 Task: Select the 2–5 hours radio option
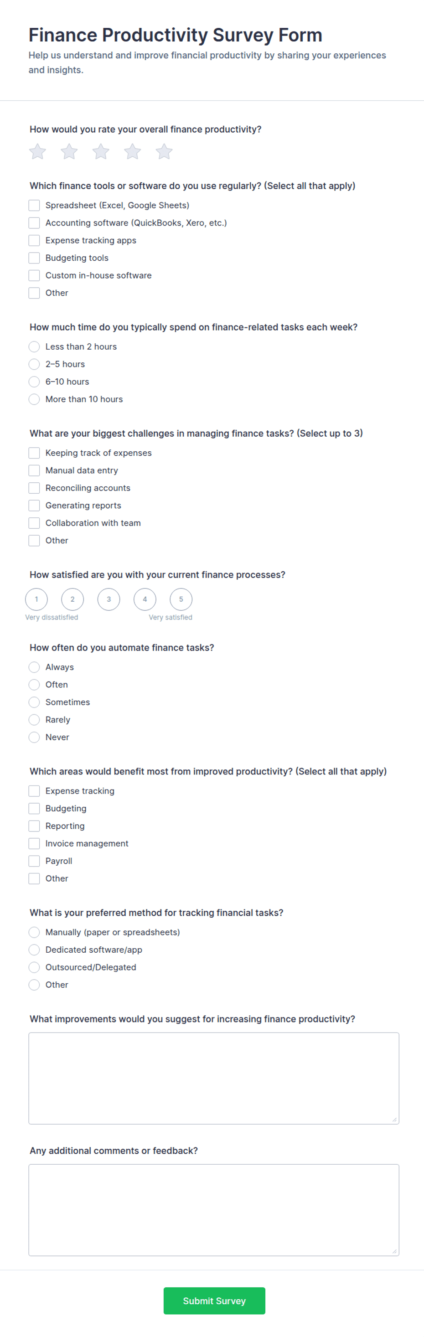34,364
